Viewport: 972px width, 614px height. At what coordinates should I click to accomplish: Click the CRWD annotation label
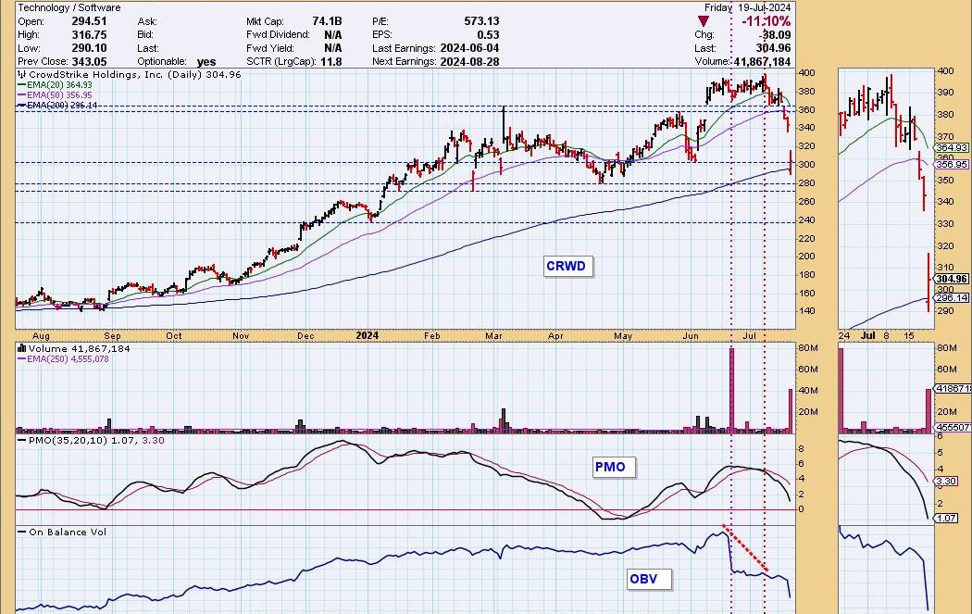click(x=566, y=266)
